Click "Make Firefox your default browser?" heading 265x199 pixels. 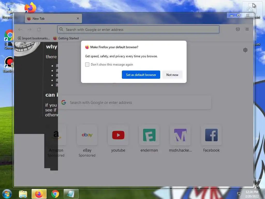[114, 47]
